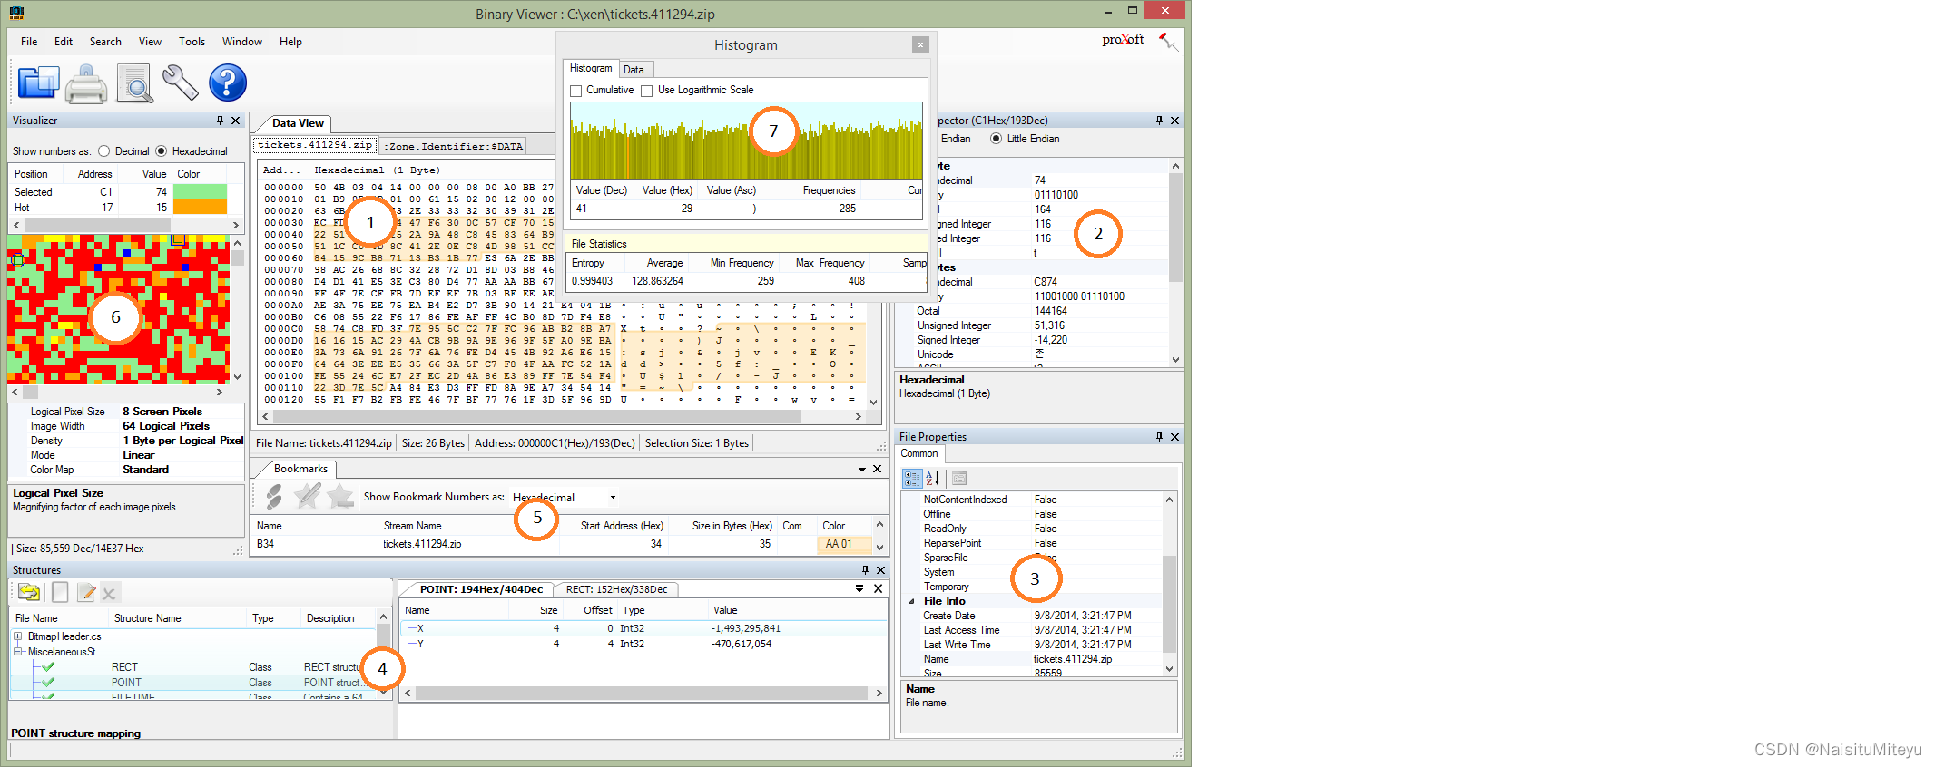Pin the Inspector panel
Screen dimensions: 1935x767
click(x=1159, y=121)
